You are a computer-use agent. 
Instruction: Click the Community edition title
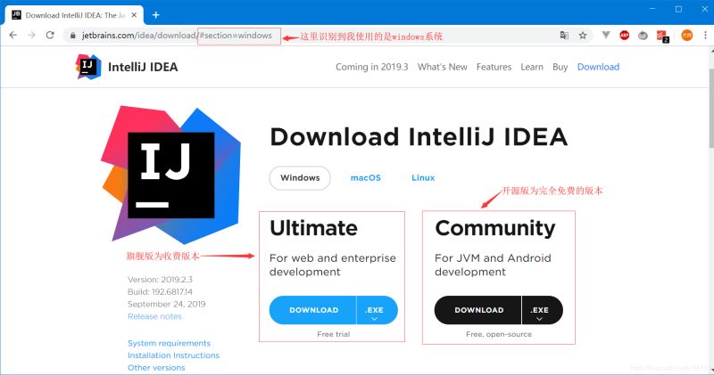tap(495, 228)
